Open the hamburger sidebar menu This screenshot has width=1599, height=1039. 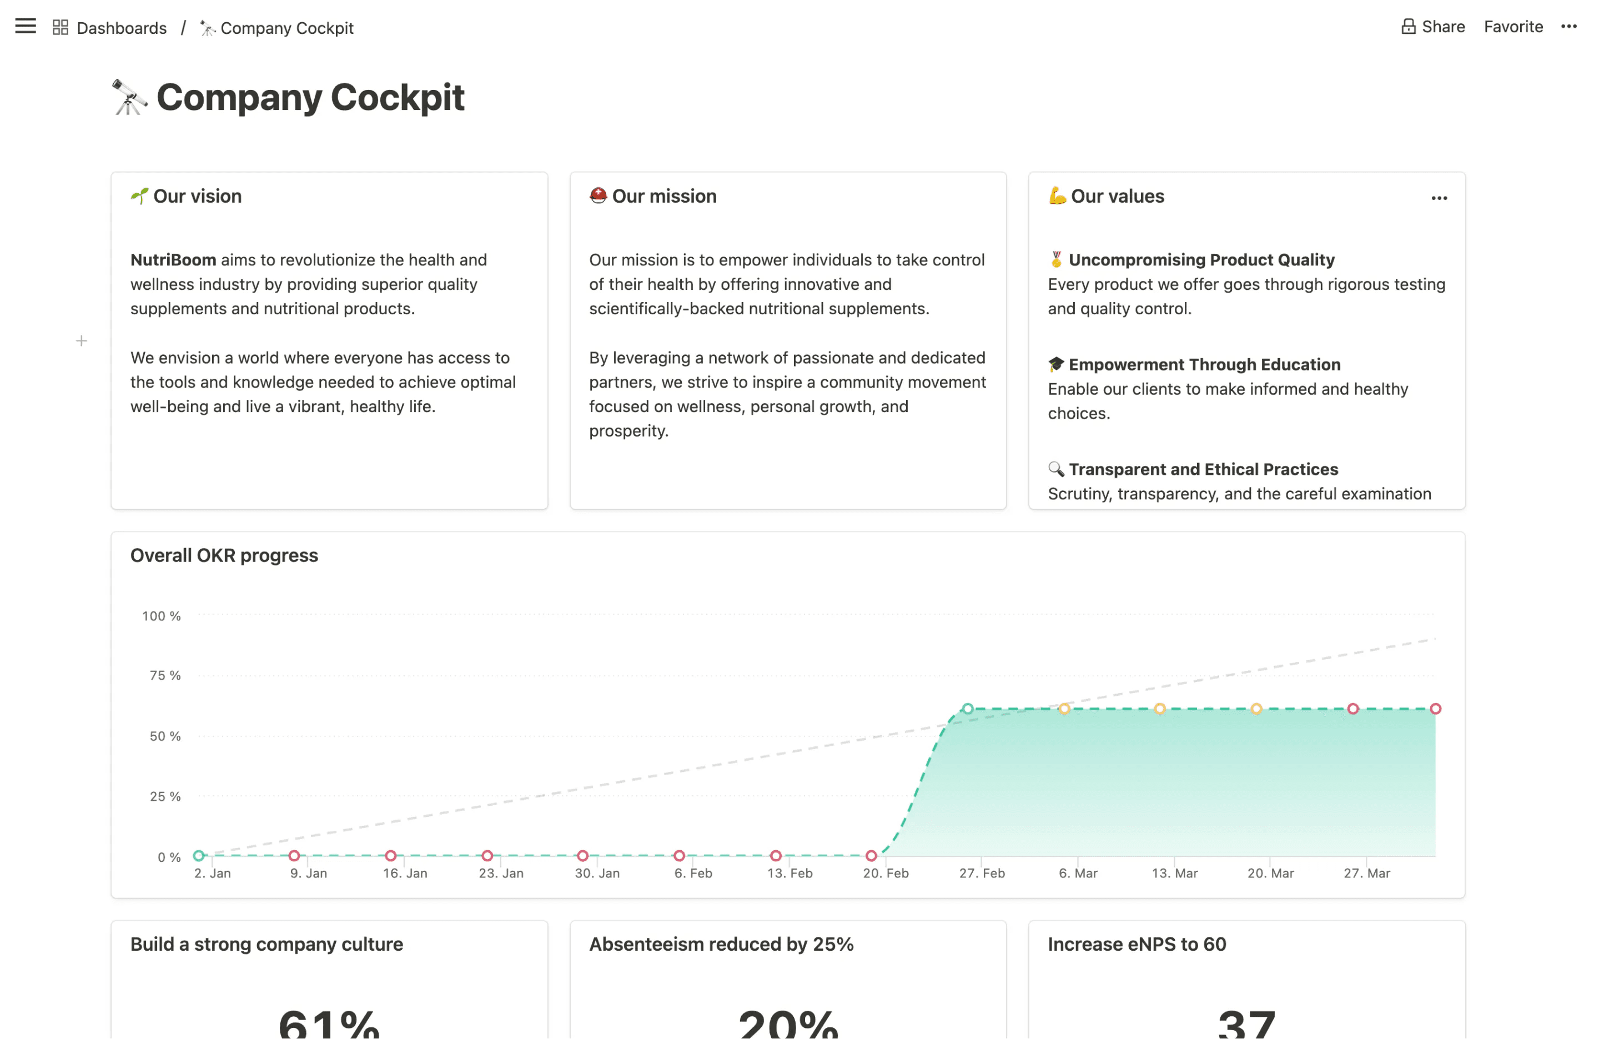coord(26,27)
